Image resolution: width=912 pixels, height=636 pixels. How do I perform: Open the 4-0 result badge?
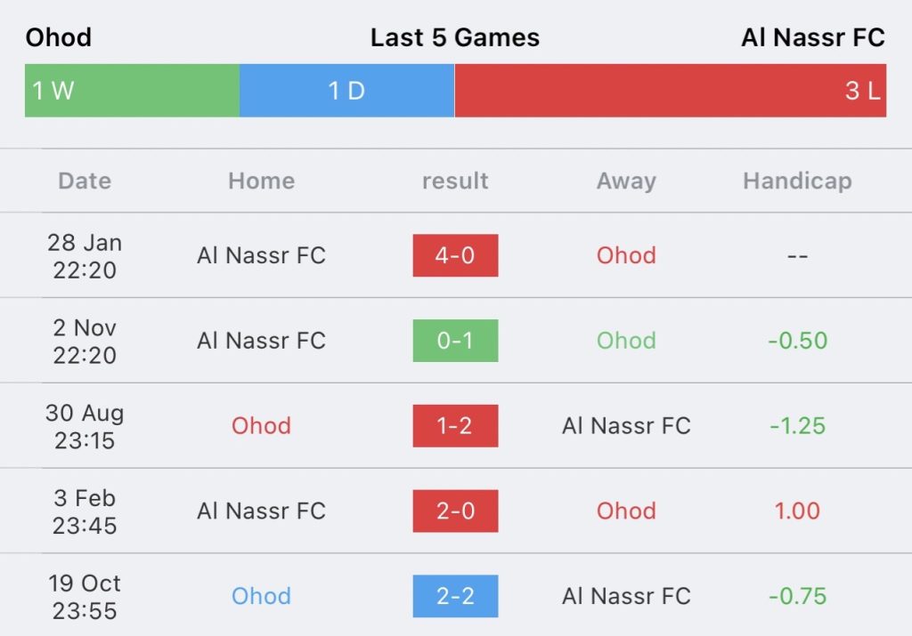pos(455,255)
